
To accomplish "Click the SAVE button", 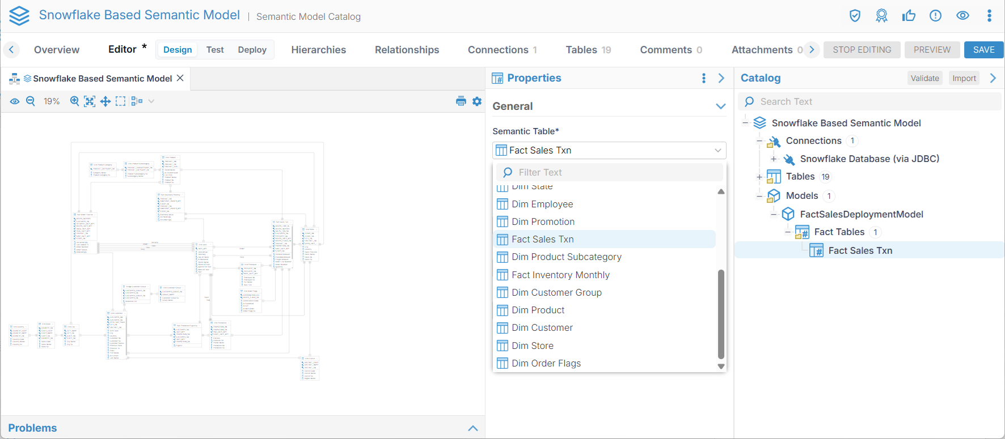I will [x=983, y=50].
